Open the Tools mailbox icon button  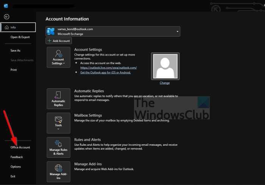pyautogui.click(x=58, y=123)
